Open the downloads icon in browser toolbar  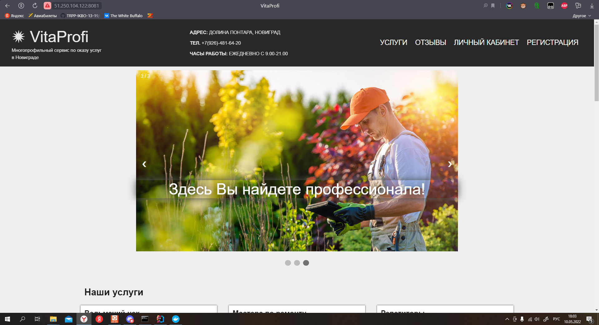(x=592, y=5)
